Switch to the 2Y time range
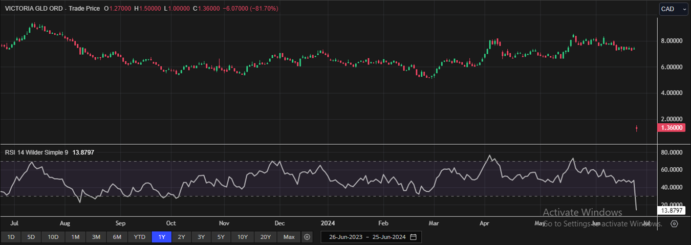 point(182,237)
